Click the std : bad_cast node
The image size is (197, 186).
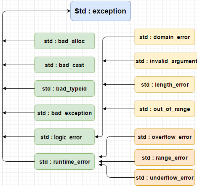65,65
